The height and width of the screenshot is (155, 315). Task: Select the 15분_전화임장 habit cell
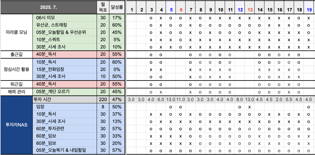[65, 69]
